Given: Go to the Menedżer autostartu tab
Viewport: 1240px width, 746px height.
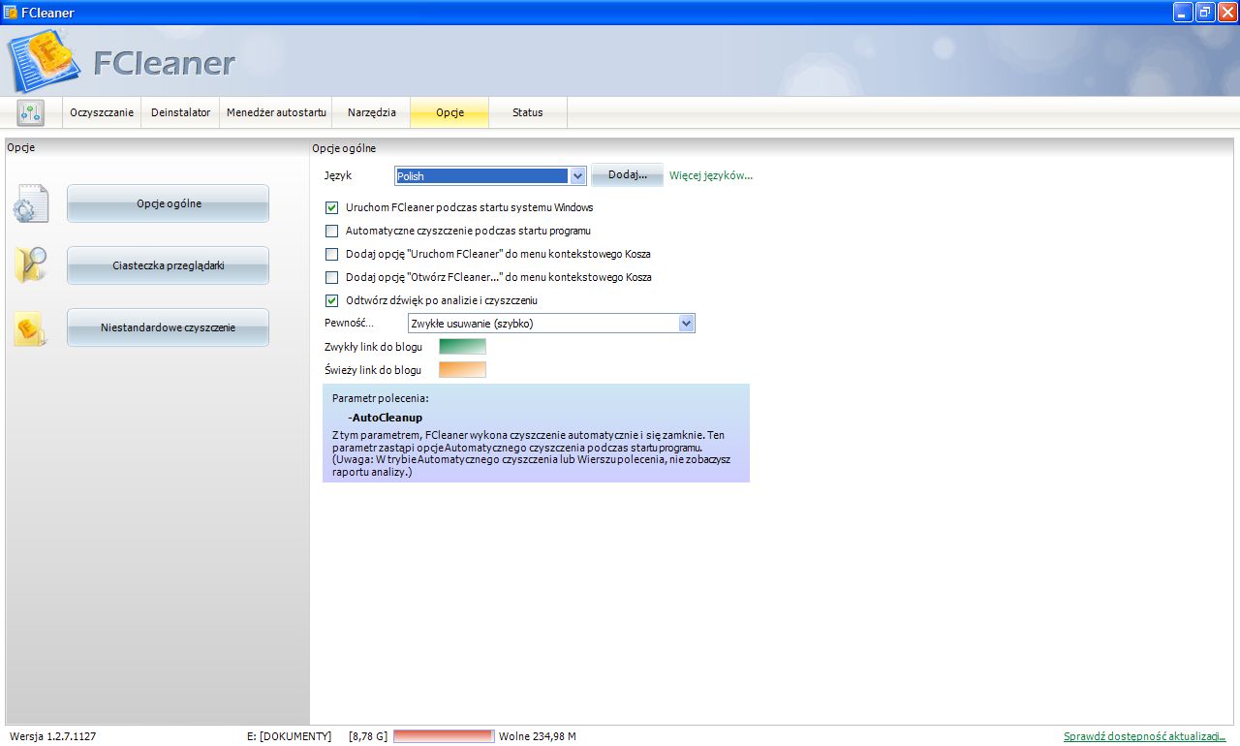Looking at the screenshot, I should point(276,112).
